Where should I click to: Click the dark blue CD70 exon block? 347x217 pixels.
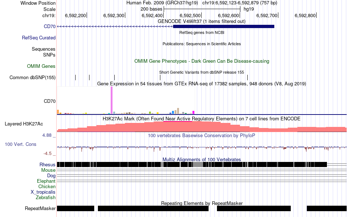pyautogui.click(x=224, y=27)
